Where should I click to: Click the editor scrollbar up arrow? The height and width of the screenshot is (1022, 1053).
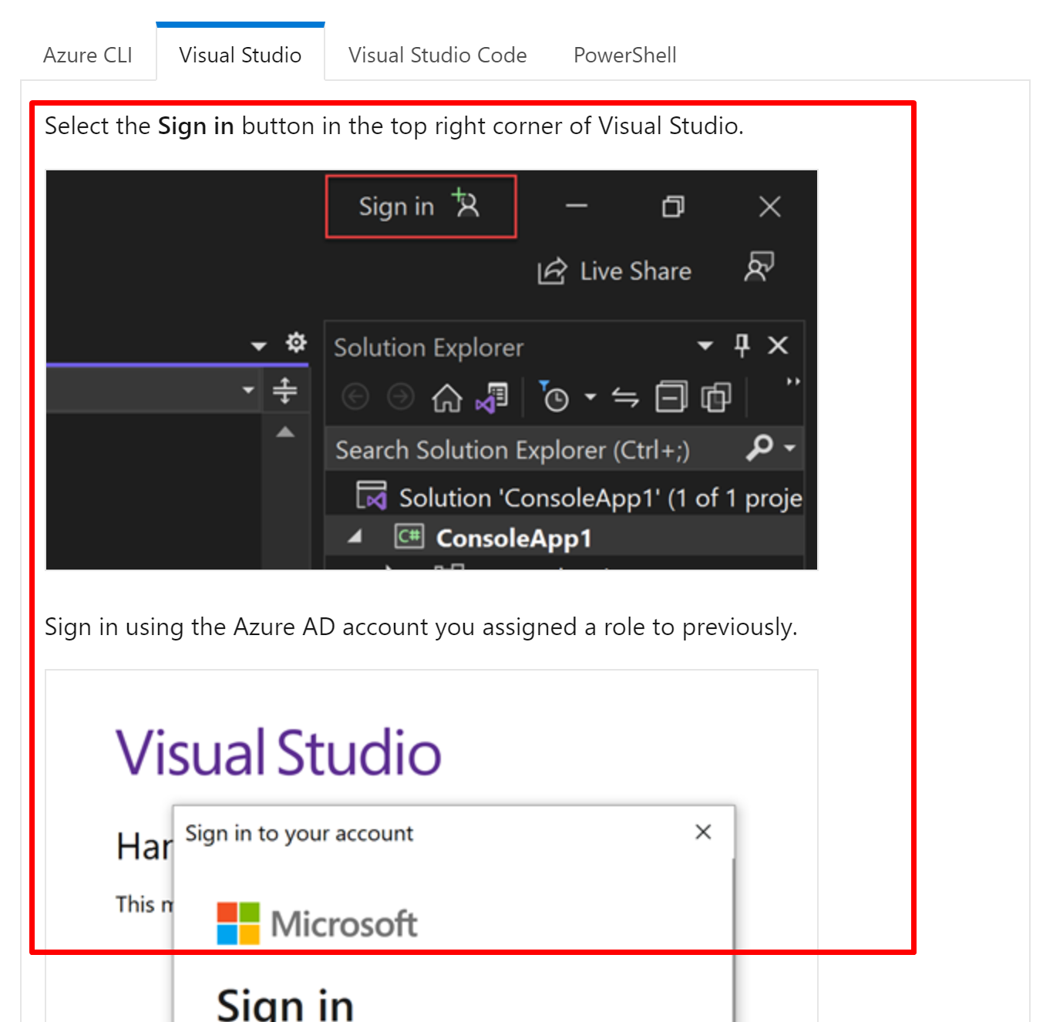coord(285,432)
